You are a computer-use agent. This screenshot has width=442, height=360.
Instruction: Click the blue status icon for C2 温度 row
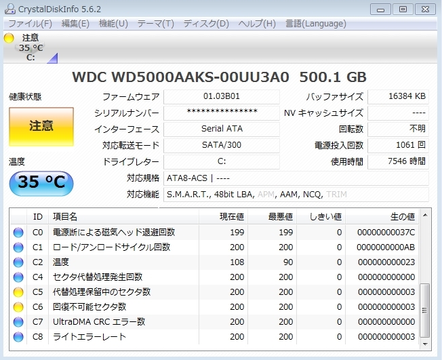click(x=18, y=262)
